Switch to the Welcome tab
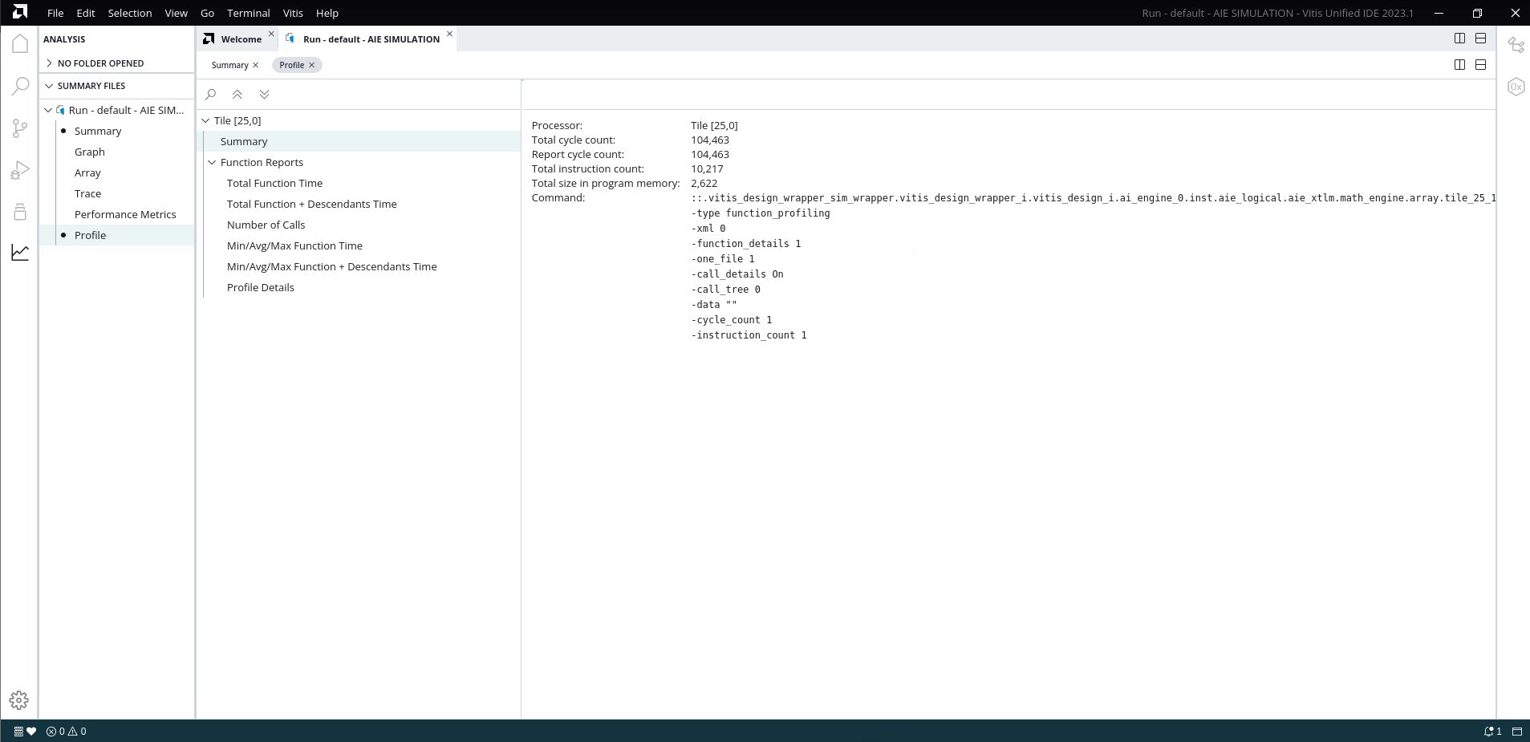 (x=240, y=39)
